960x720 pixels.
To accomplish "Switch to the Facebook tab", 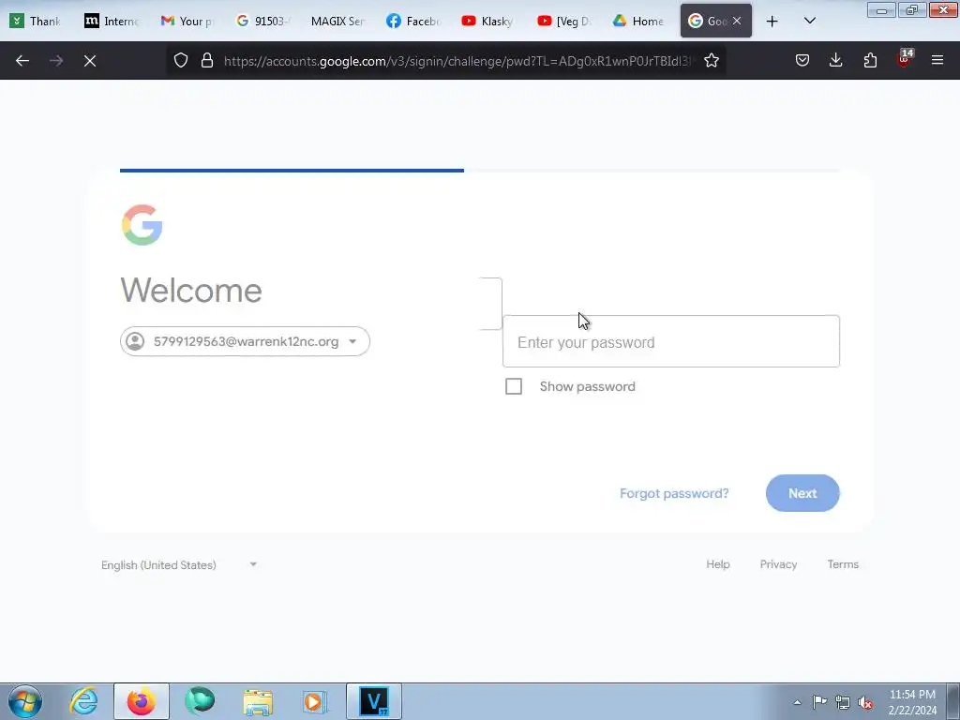I will click(x=412, y=22).
